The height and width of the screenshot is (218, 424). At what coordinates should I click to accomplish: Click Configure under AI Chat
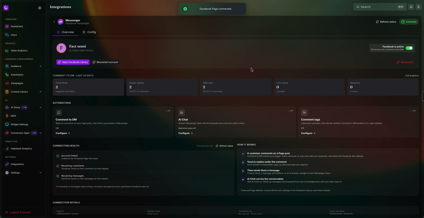185,133
